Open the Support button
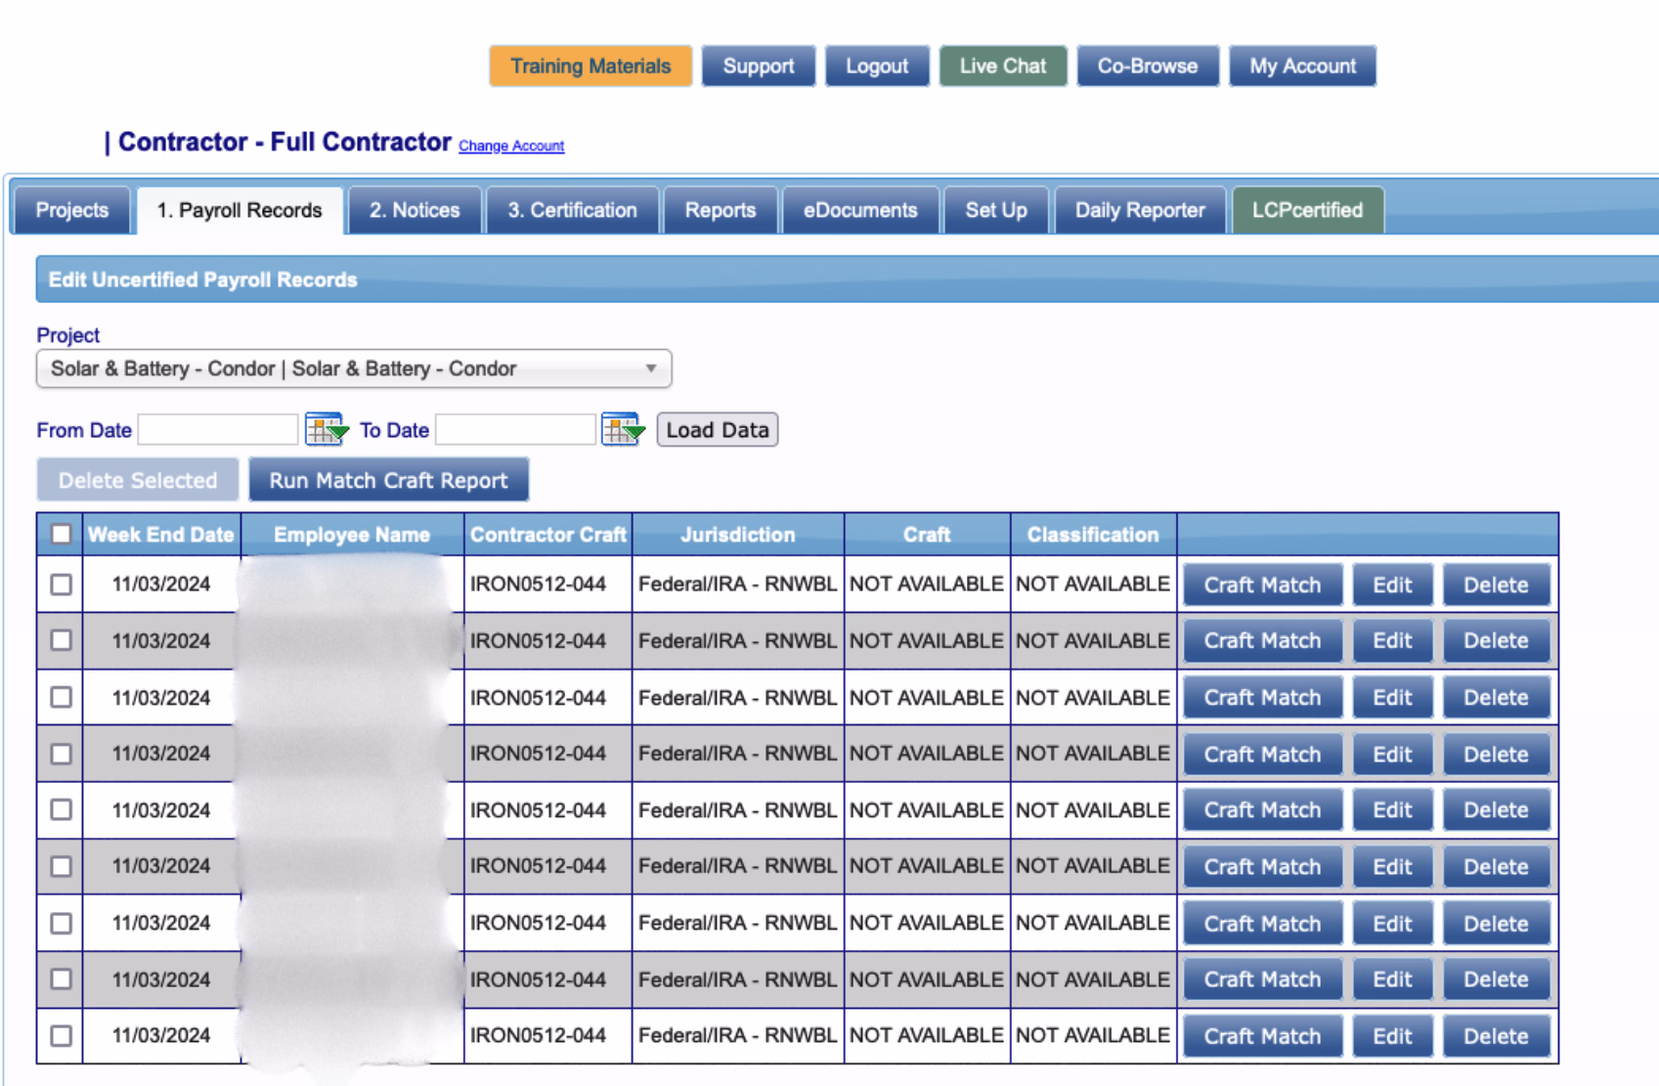The image size is (1659, 1086). click(759, 66)
